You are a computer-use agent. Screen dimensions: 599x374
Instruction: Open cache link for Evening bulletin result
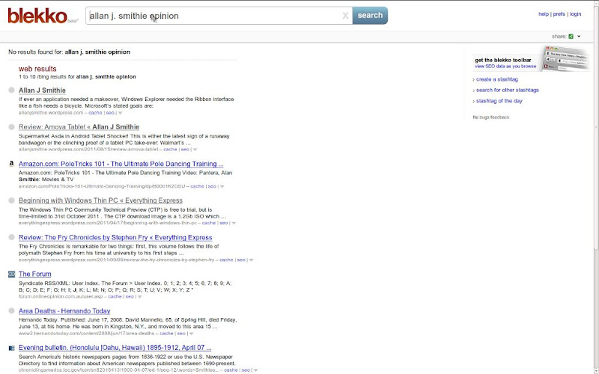231,370
